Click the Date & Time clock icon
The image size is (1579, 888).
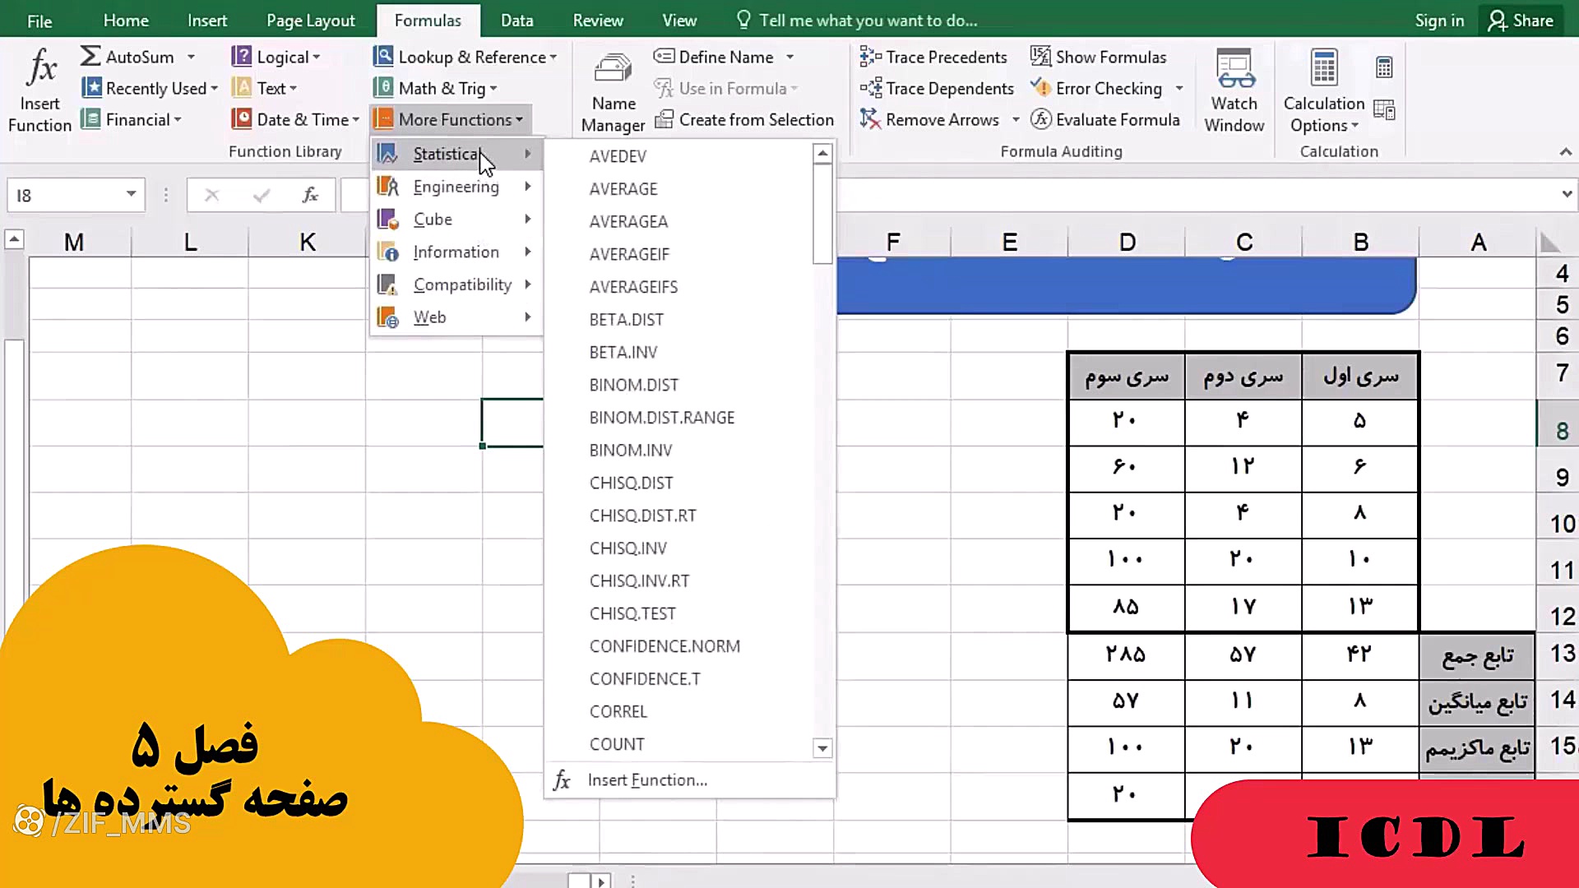(241, 119)
